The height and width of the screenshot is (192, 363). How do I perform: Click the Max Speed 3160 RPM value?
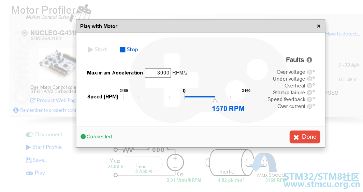click(x=276, y=180)
